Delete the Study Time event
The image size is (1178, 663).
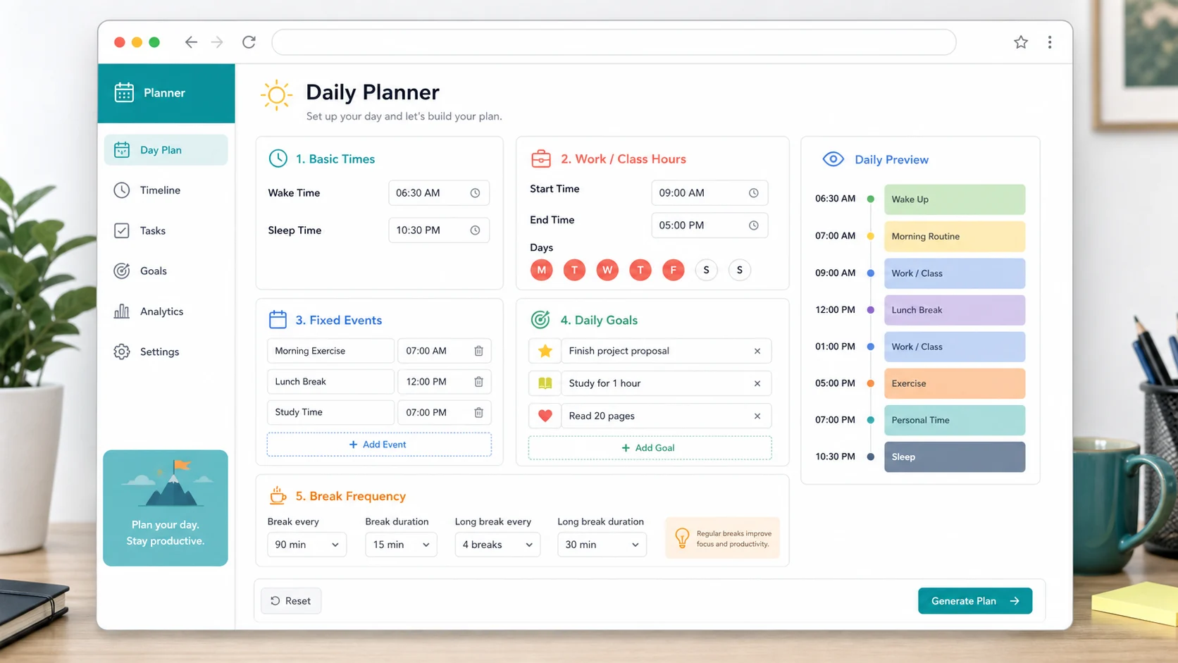[478, 413]
